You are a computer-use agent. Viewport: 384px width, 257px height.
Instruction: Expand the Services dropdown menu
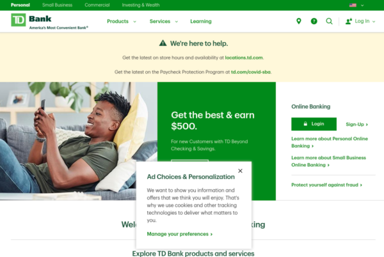click(164, 21)
